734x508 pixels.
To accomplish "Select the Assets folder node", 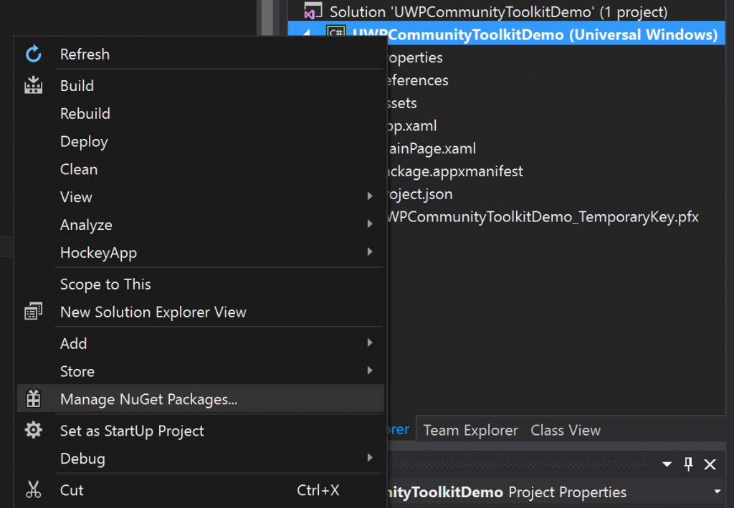I will point(402,103).
